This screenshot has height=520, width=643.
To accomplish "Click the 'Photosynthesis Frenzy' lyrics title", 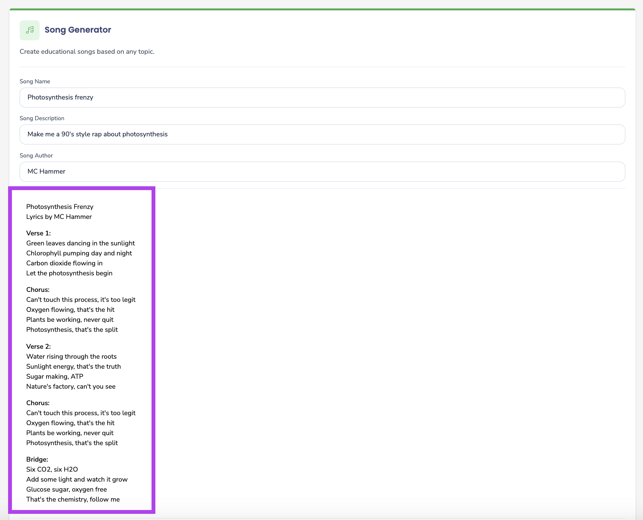I will [x=60, y=207].
